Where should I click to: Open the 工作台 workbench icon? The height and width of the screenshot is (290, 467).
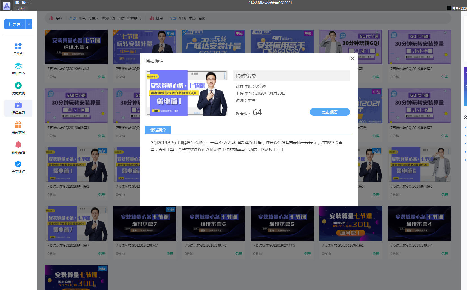[18, 46]
